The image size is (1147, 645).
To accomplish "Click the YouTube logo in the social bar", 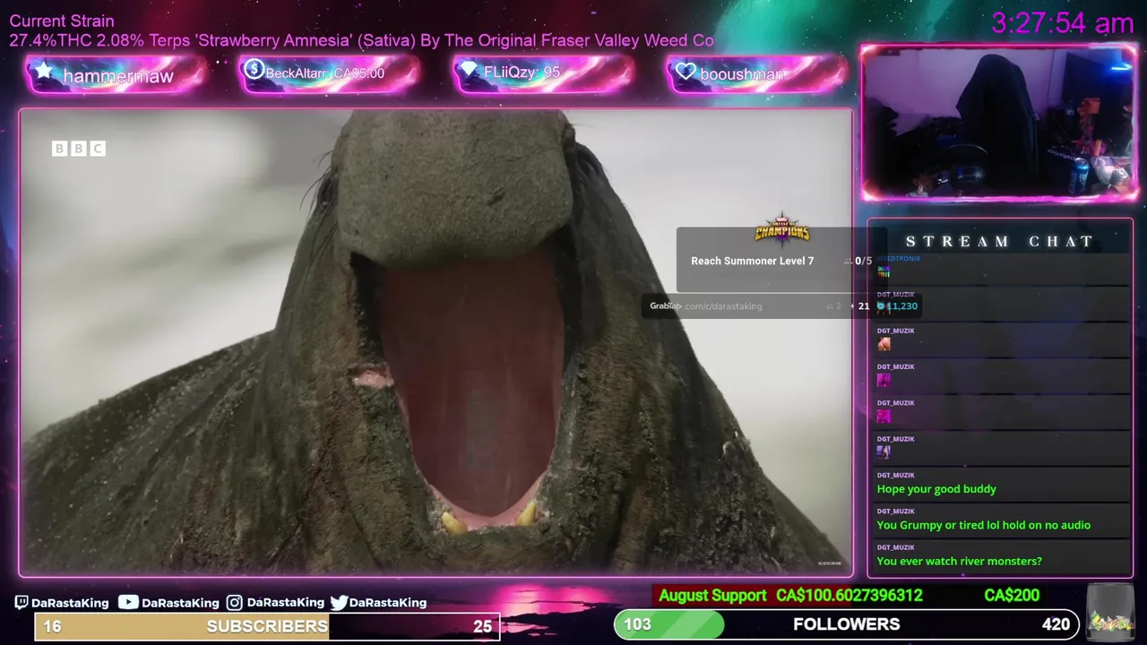I will (x=128, y=602).
